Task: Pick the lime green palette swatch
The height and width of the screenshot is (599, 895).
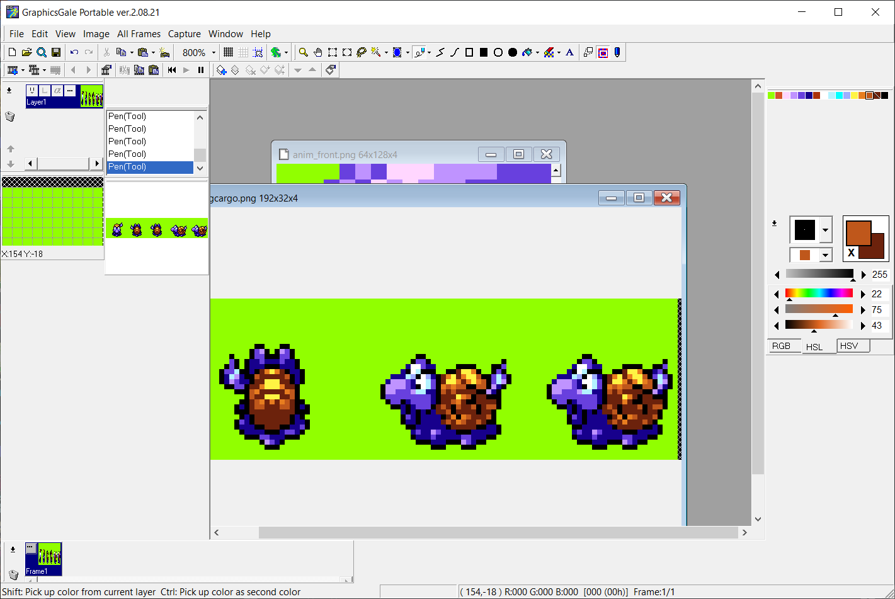Action: (x=771, y=96)
